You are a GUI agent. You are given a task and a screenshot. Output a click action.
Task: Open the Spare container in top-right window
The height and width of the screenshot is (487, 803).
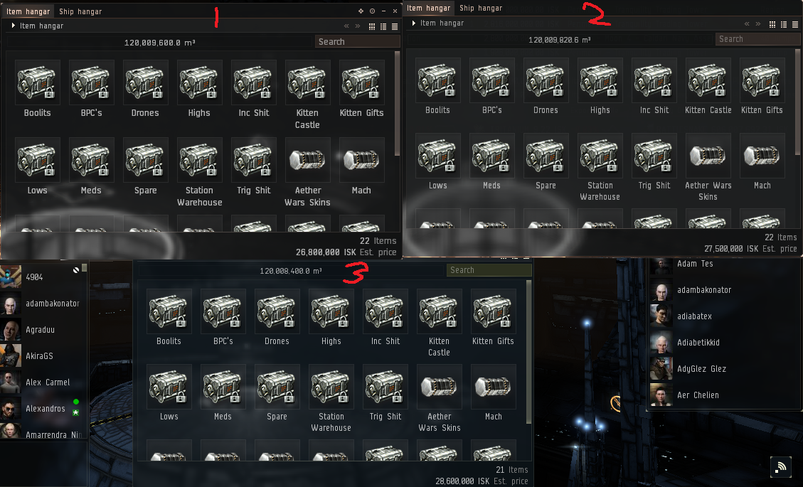pos(546,156)
